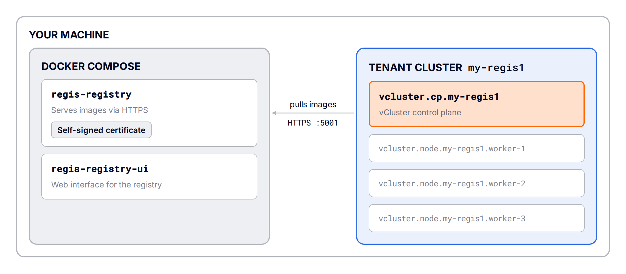Click the 'pulls images' label
This screenshot has height=274, width=626.
pyautogui.click(x=313, y=105)
